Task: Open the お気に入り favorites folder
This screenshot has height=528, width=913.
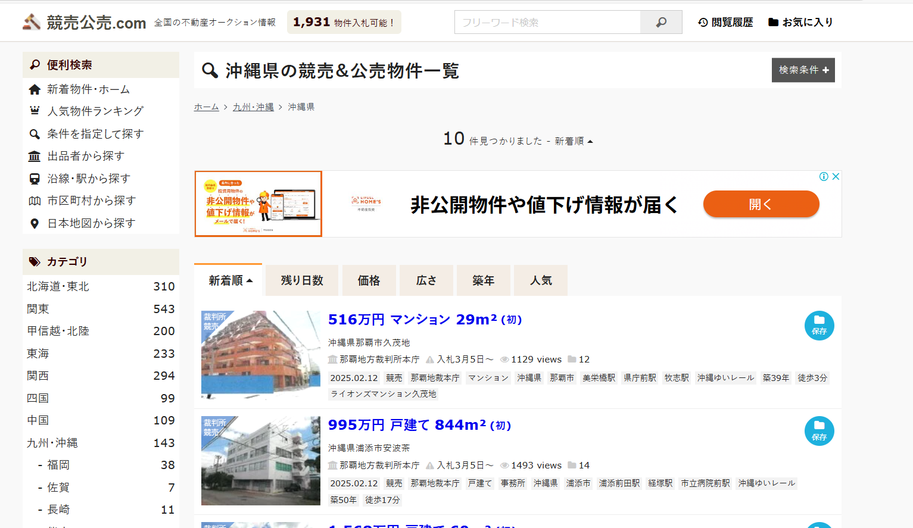Action: [800, 23]
